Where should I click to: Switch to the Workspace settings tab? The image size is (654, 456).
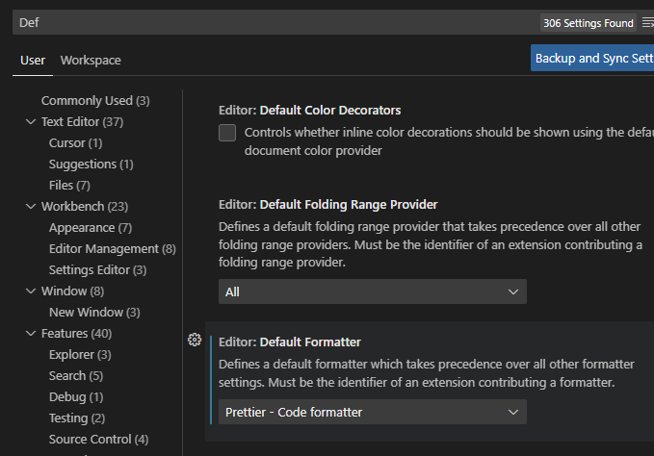coord(91,60)
